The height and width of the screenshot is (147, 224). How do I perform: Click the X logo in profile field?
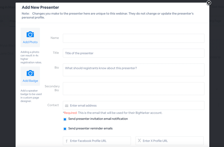pyautogui.click(x=139, y=141)
